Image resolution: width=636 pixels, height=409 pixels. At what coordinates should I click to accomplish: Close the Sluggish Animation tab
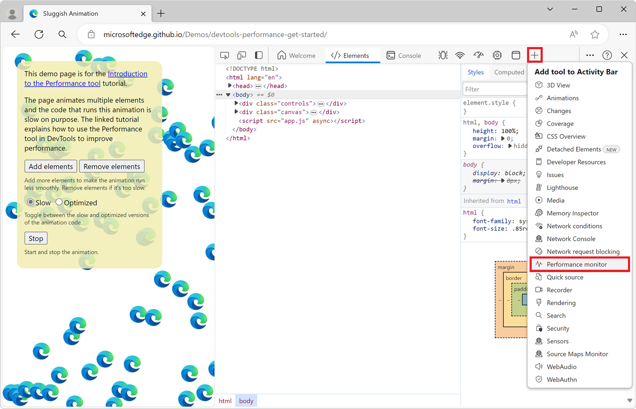coord(143,14)
